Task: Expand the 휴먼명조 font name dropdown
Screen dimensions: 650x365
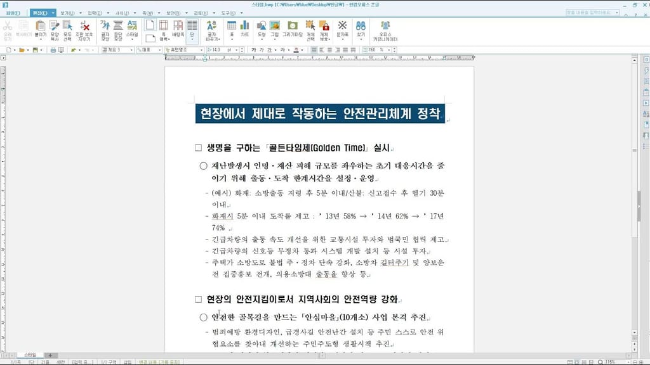Action: pyautogui.click(x=201, y=49)
